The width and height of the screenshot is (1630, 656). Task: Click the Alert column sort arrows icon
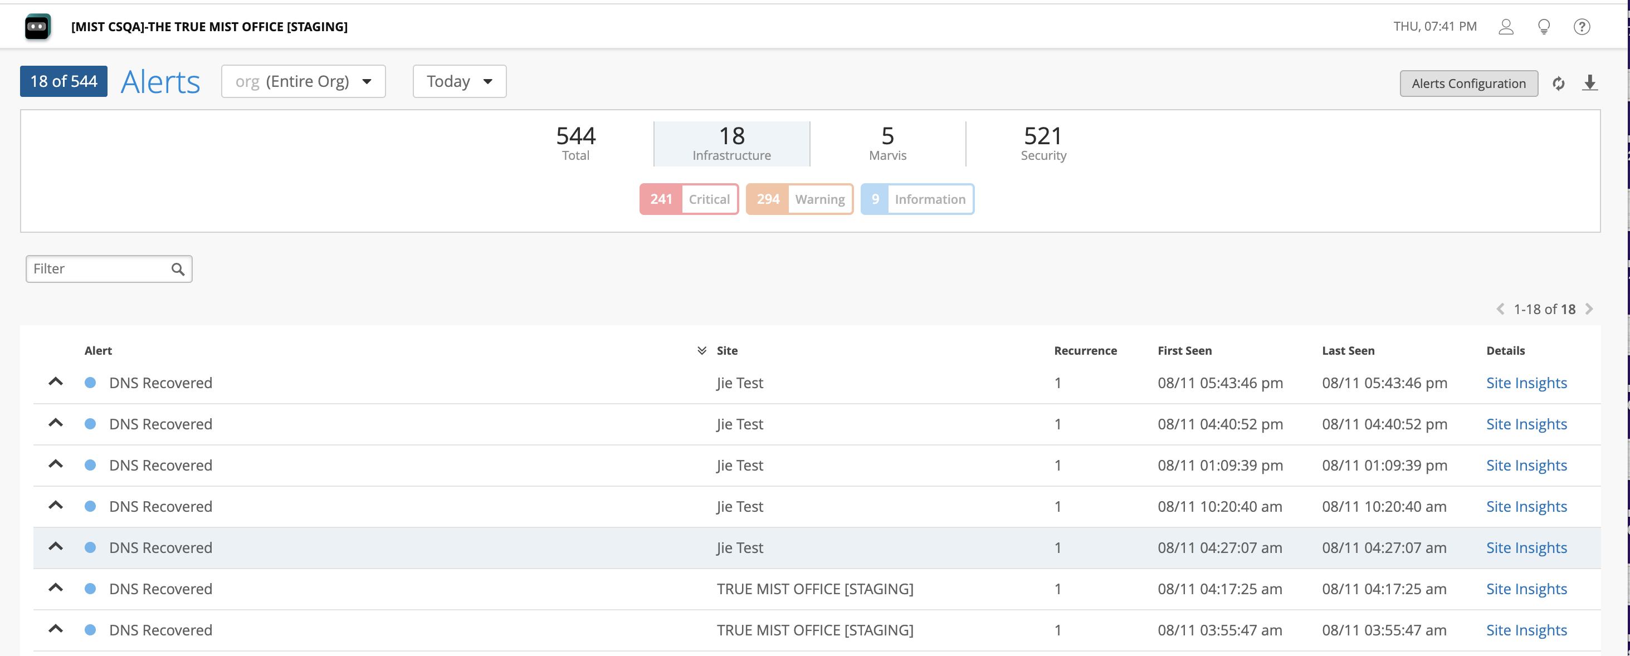coord(701,350)
